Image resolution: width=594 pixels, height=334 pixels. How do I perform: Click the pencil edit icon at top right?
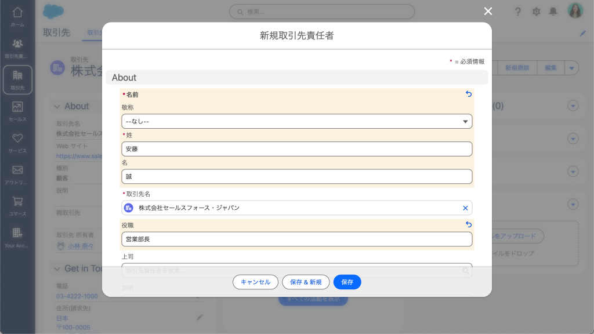tap(582, 33)
